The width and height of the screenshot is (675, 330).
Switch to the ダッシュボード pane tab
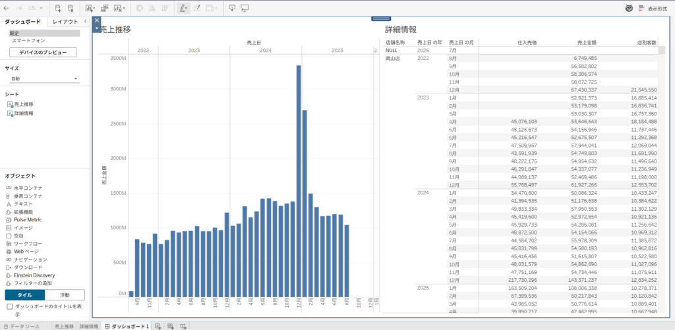coord(24,22)
